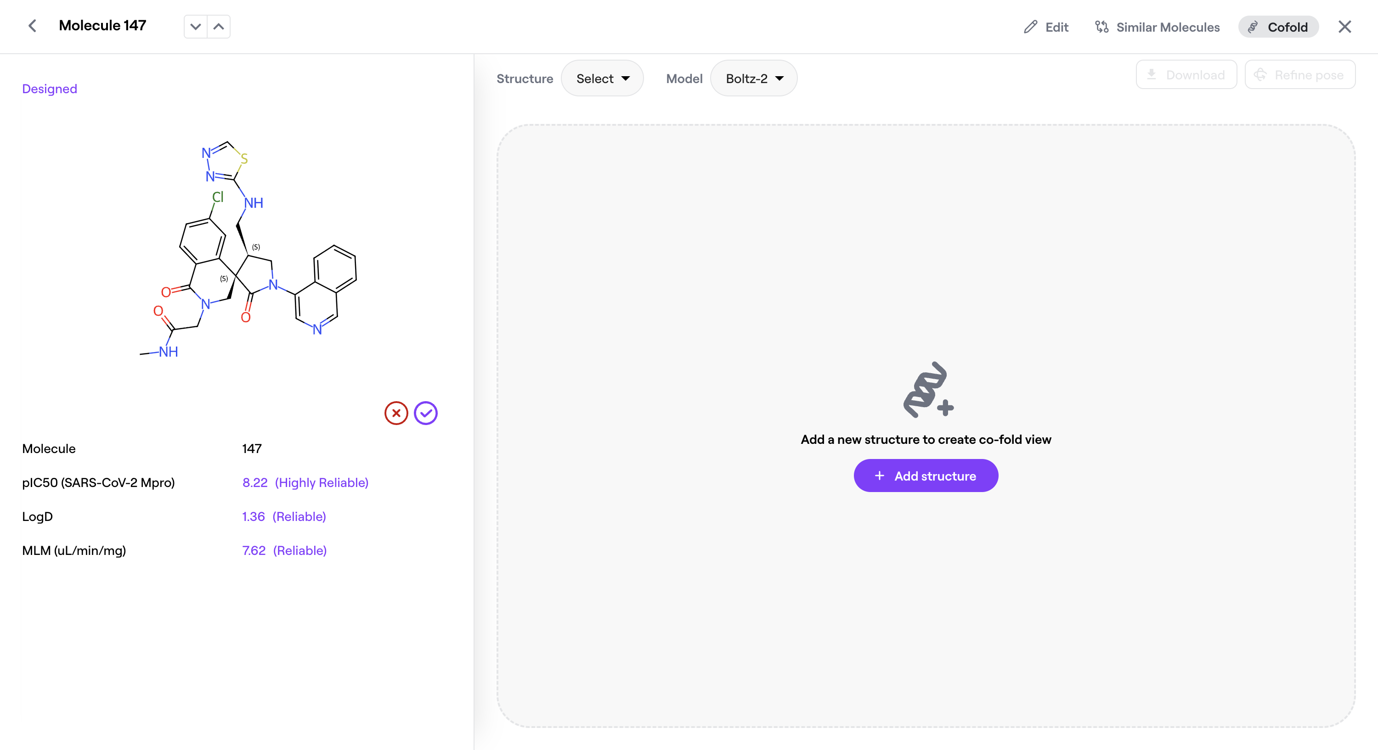Click the MLM 7.62 Reliable value

pos(284,551)
